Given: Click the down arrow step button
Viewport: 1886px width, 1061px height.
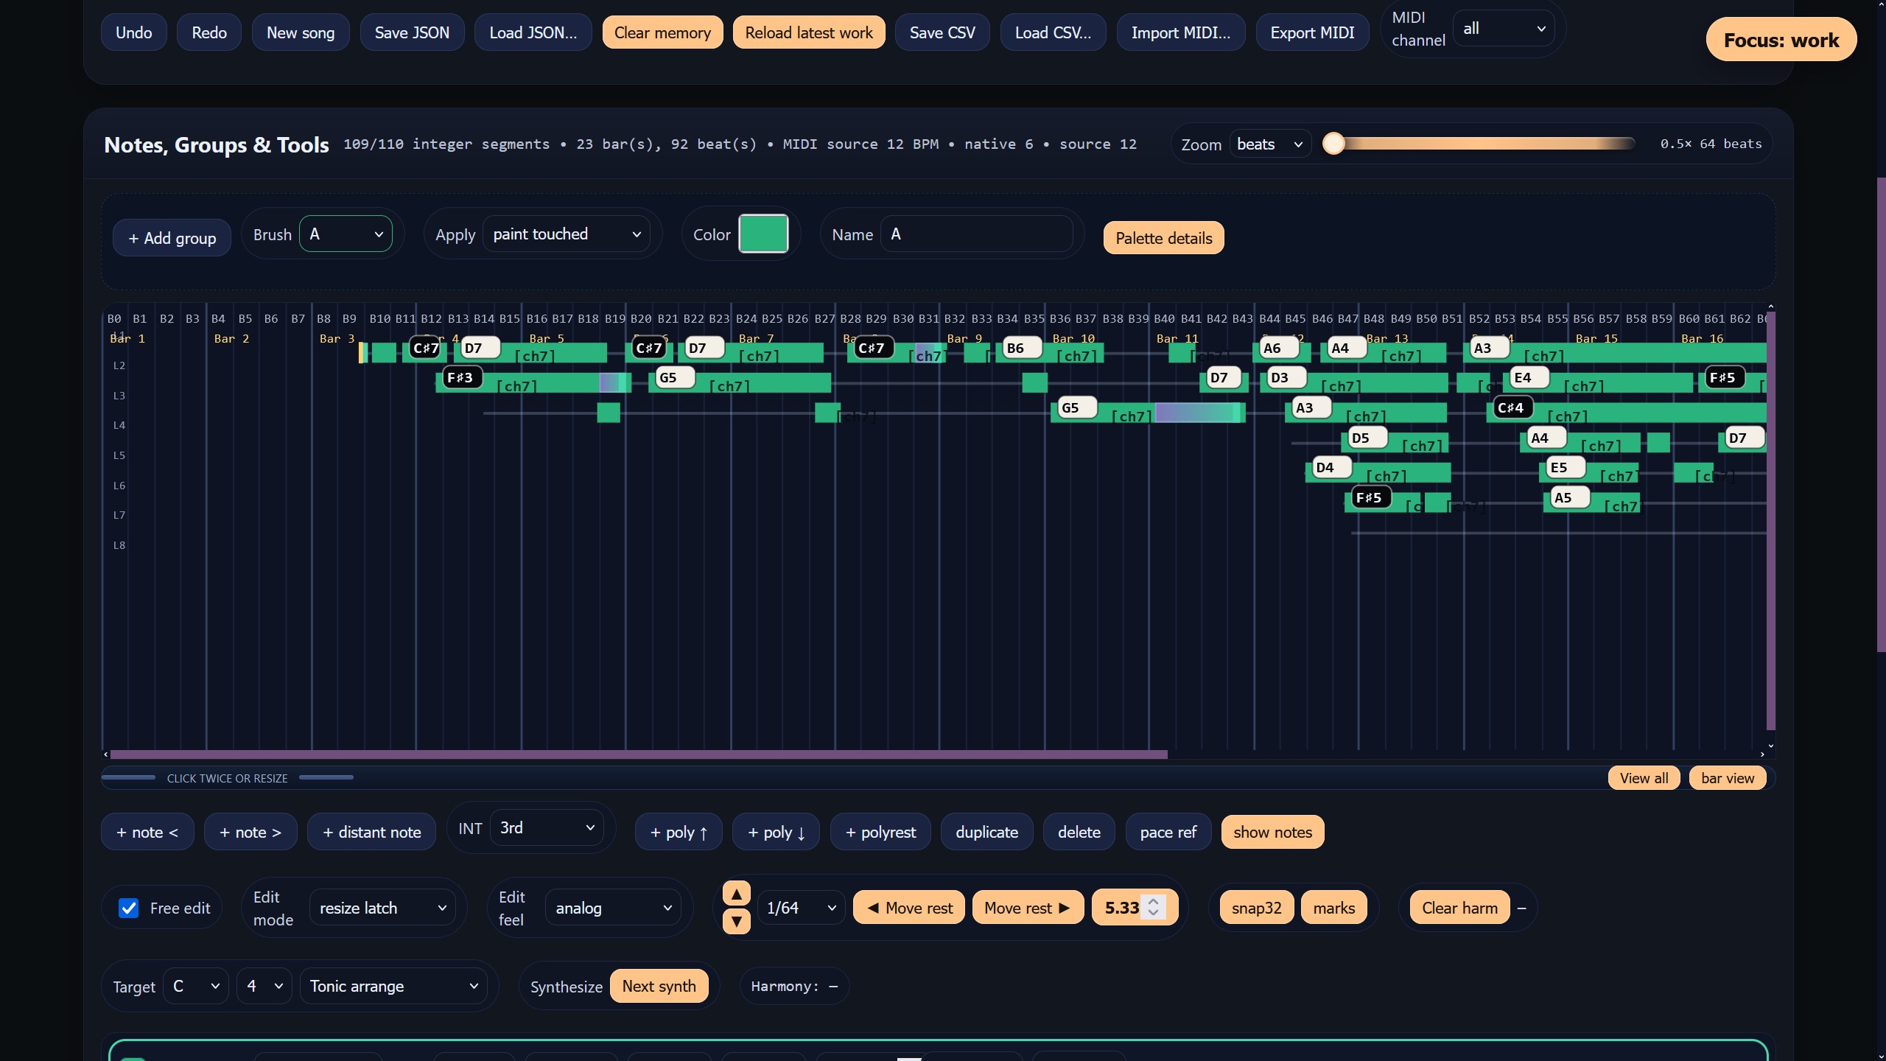Looking at the screenshot, I should 736,921.
